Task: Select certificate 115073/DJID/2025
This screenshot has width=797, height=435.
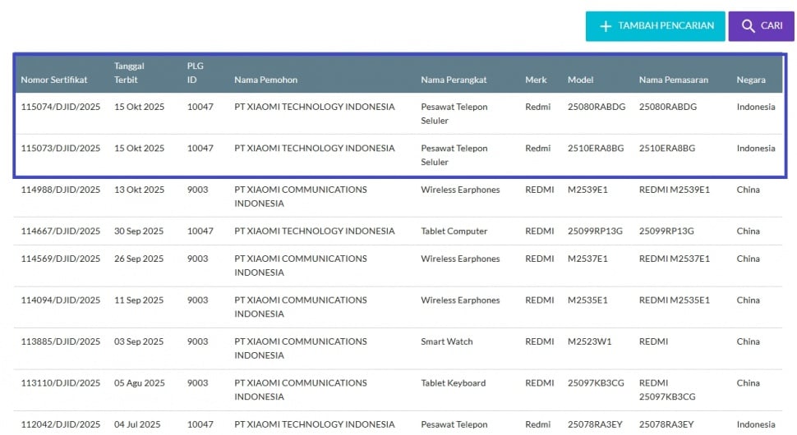Action: [61, 149]
